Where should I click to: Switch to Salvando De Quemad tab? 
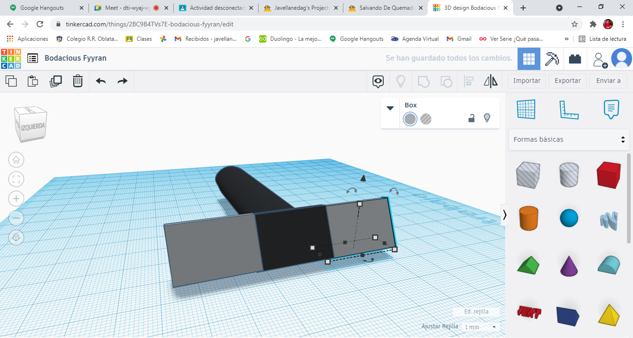point(385,8)
